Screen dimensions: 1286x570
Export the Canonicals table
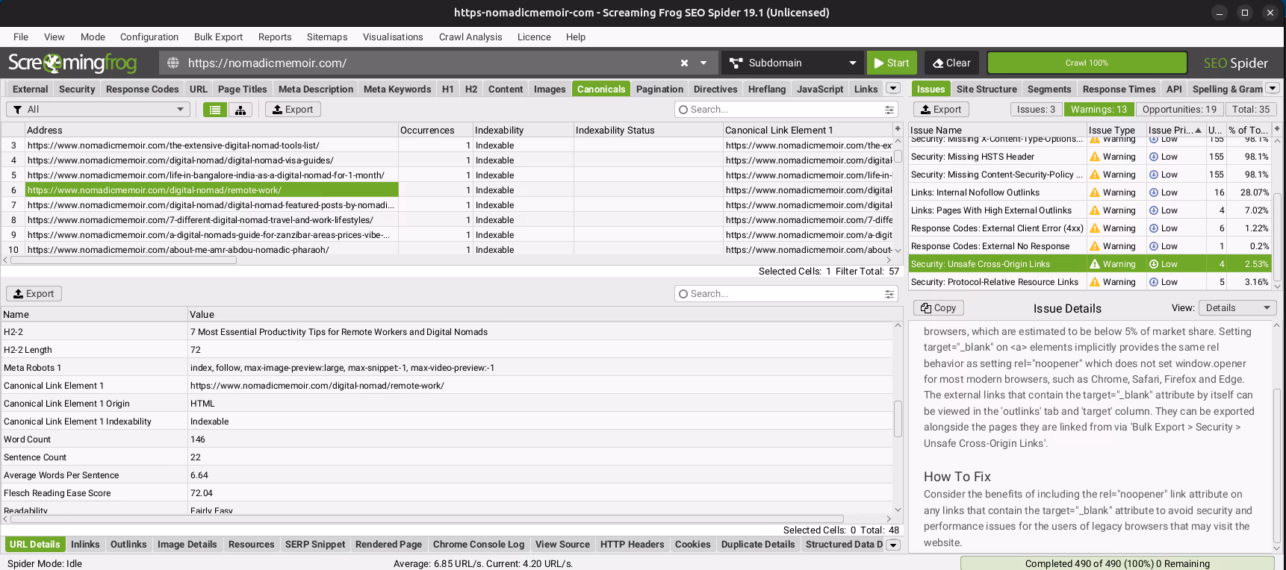(293, 110)
